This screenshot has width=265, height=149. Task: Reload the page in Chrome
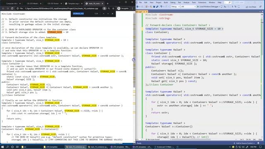pos(12,8)
